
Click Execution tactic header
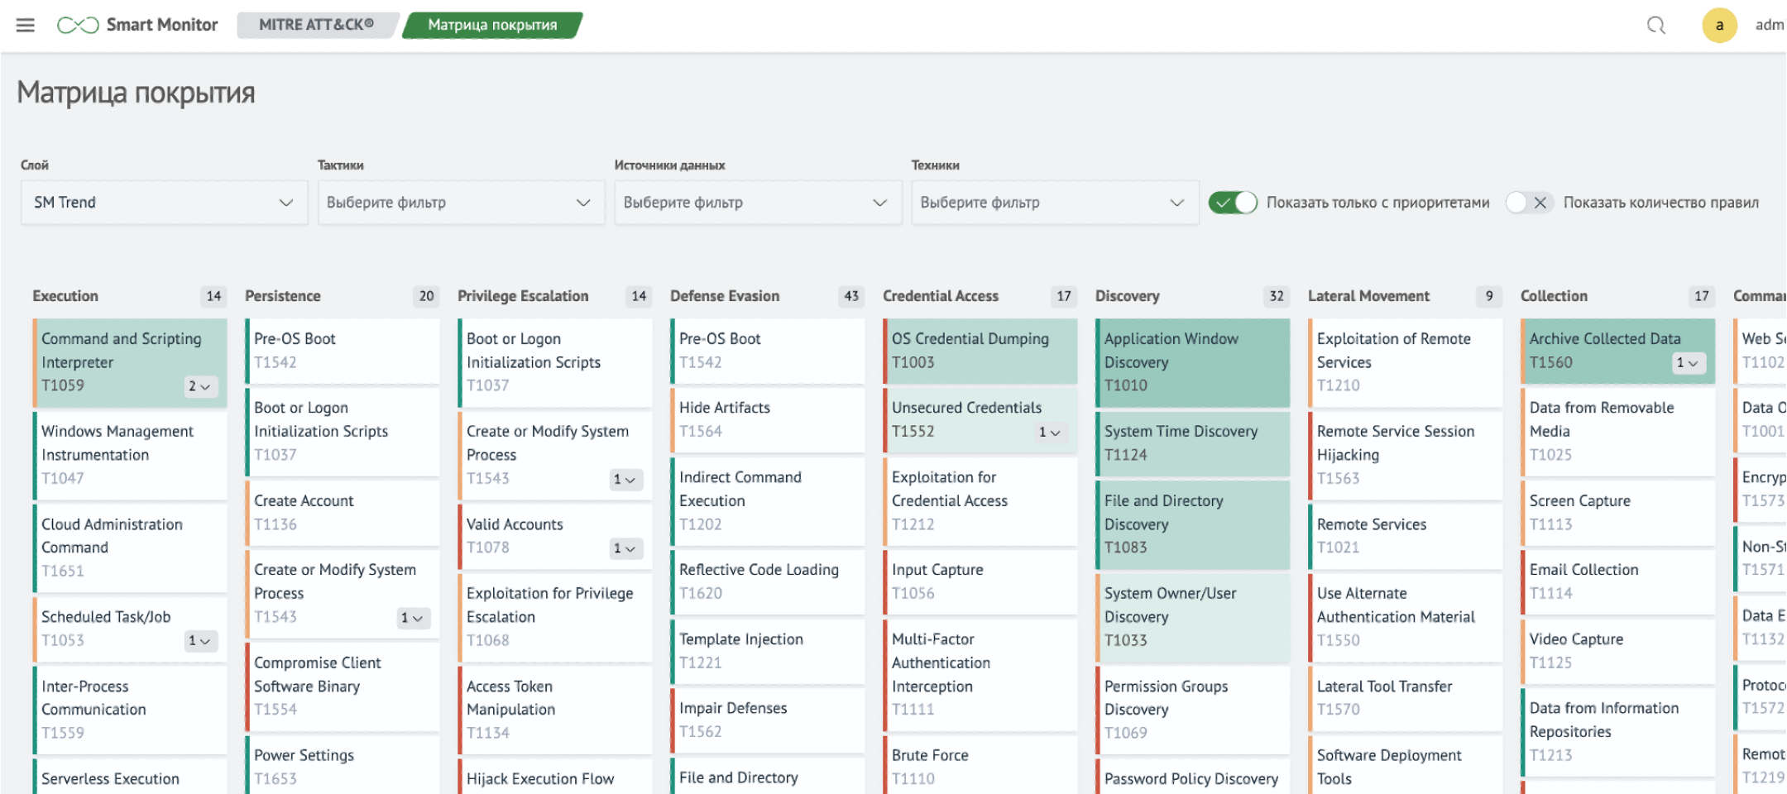point(65,296)
